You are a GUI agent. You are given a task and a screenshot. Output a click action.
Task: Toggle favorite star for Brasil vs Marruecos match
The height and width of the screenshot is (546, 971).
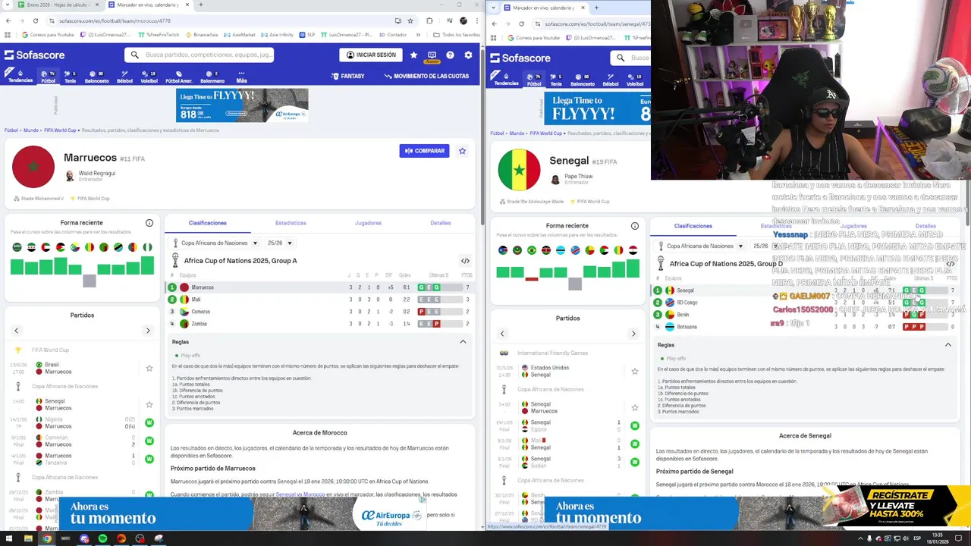click(149, 369)
